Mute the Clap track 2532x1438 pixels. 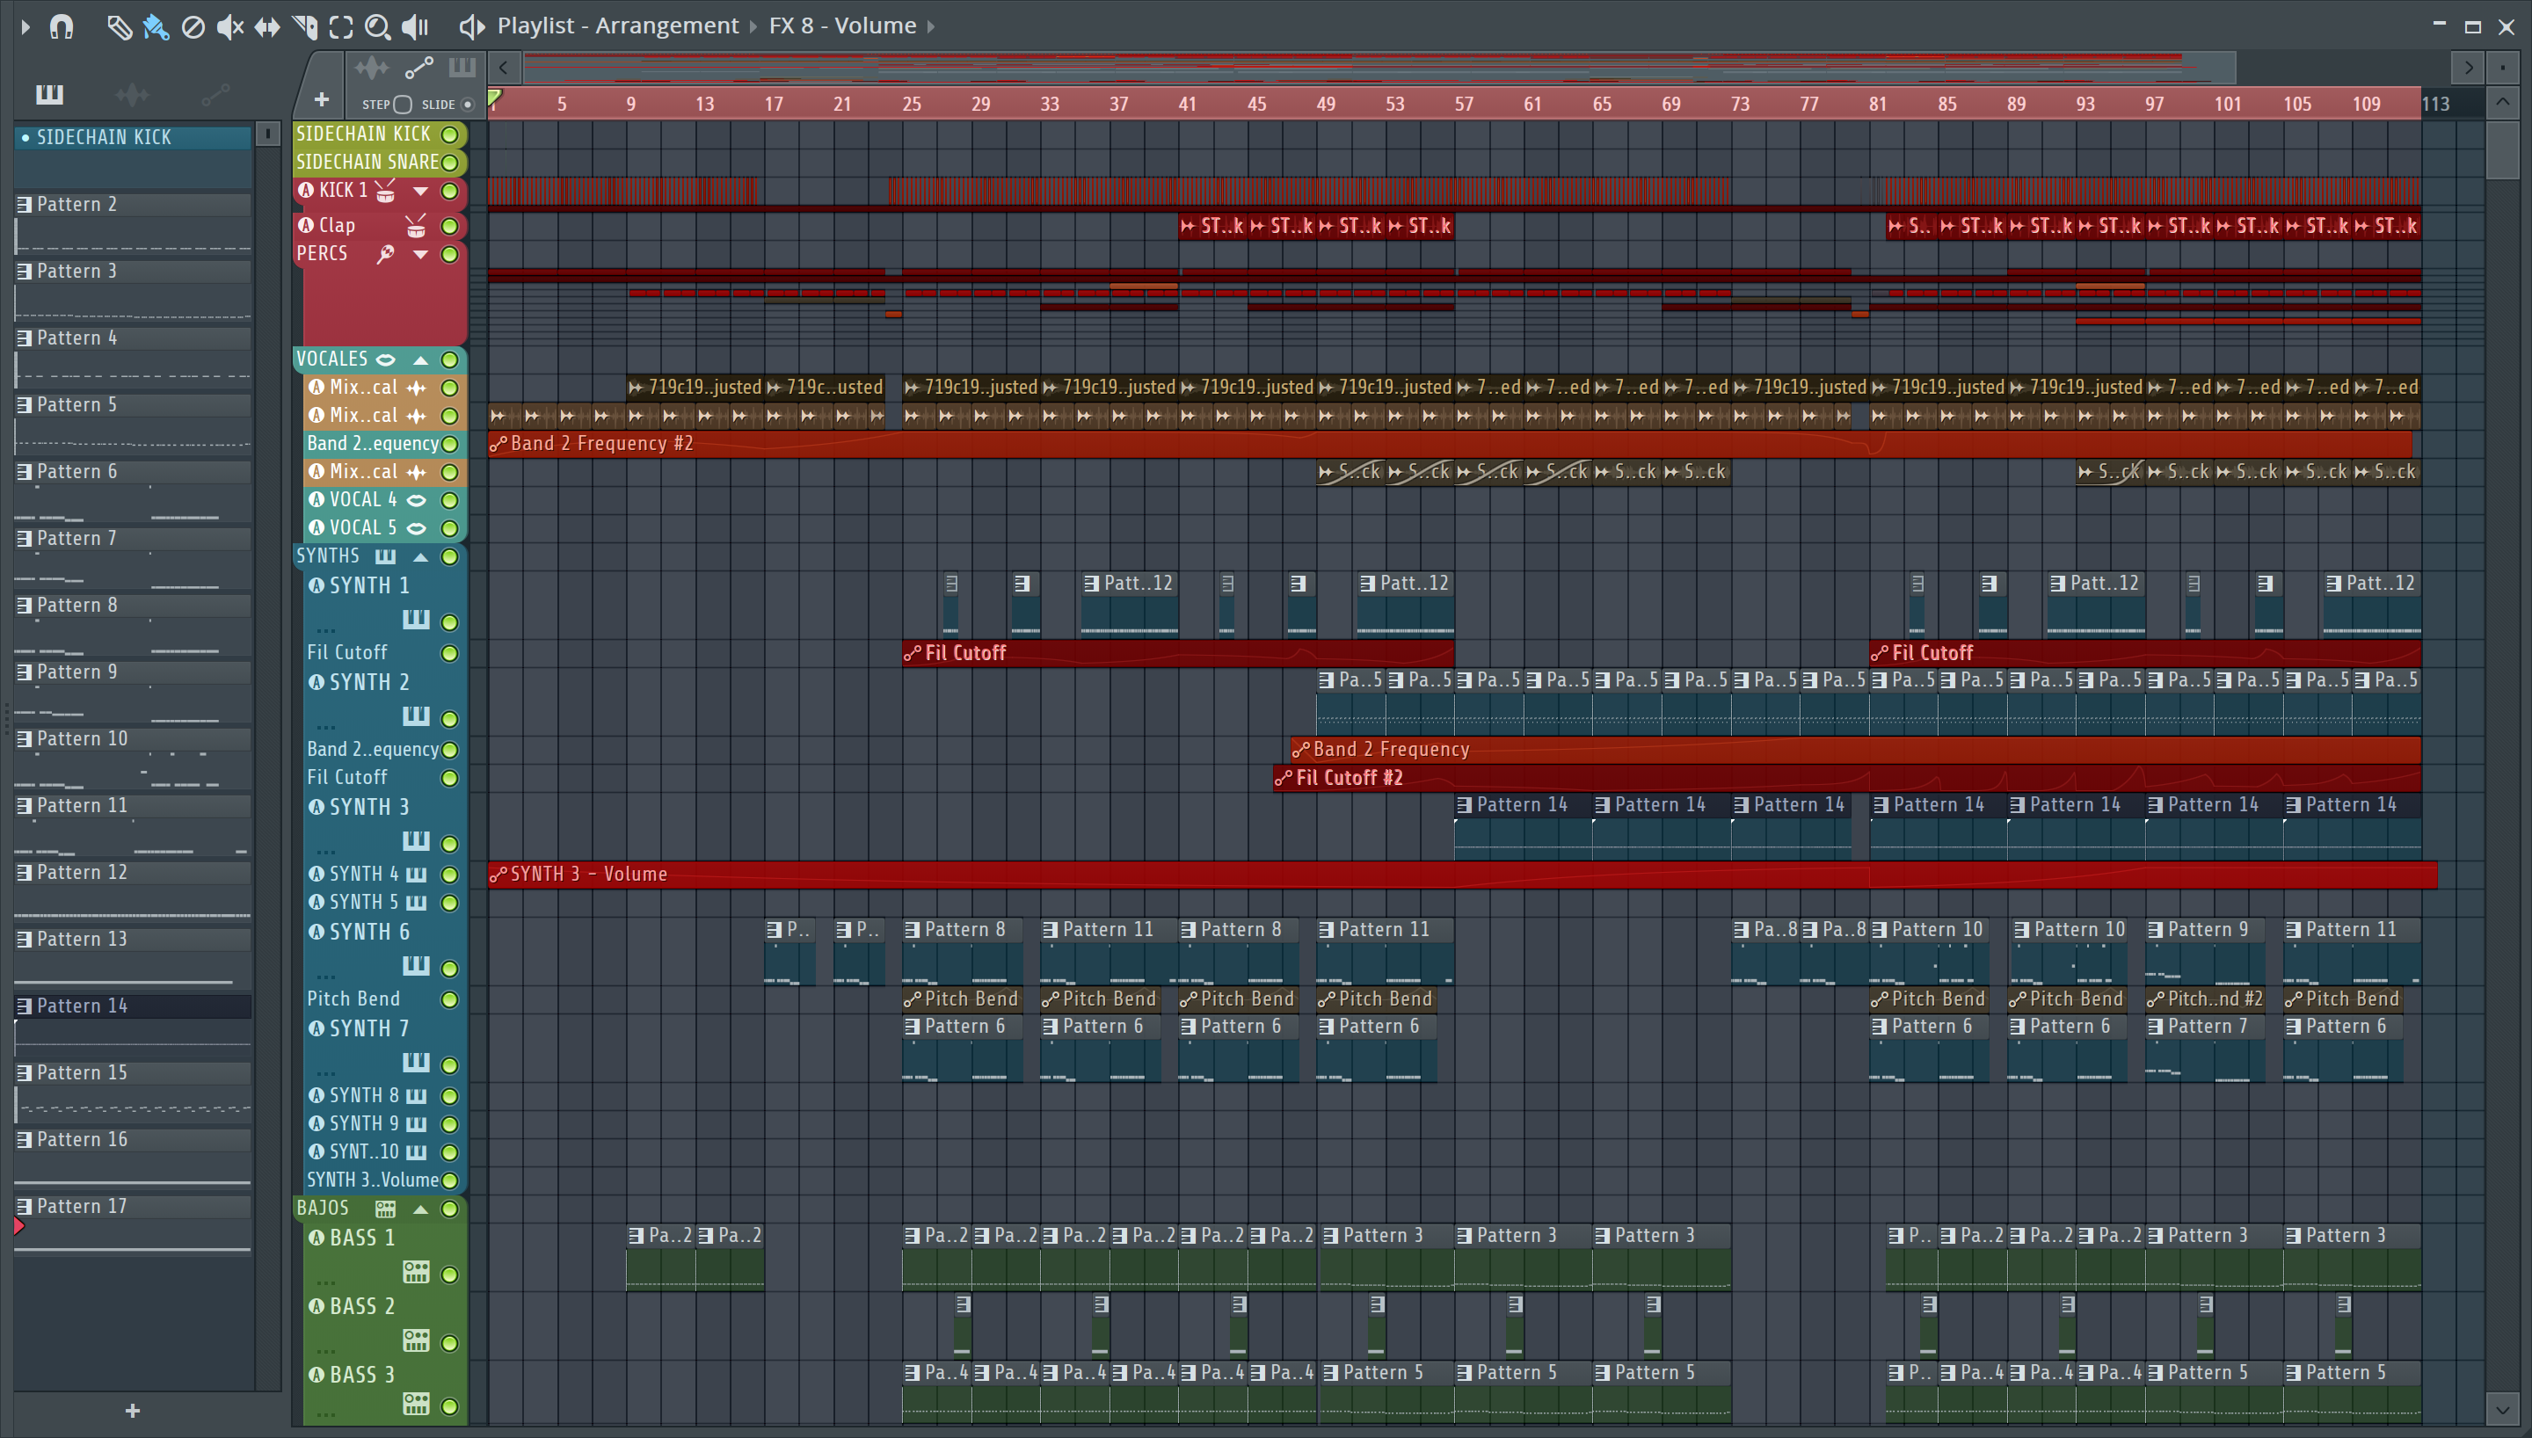tap(449, 226)
